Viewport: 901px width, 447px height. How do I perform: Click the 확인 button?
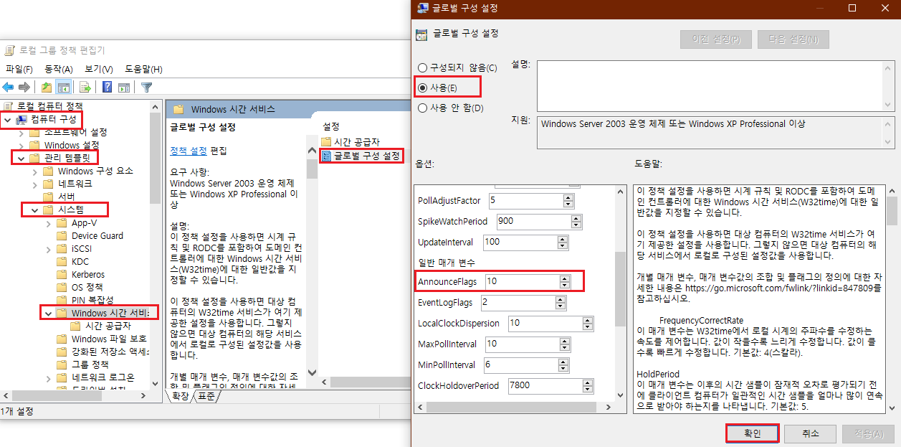click(752, 433)
